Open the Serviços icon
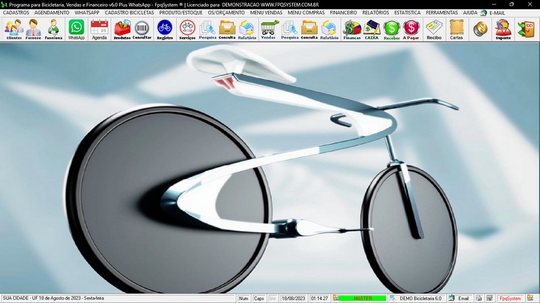540x303 pixels. point(187,29)
